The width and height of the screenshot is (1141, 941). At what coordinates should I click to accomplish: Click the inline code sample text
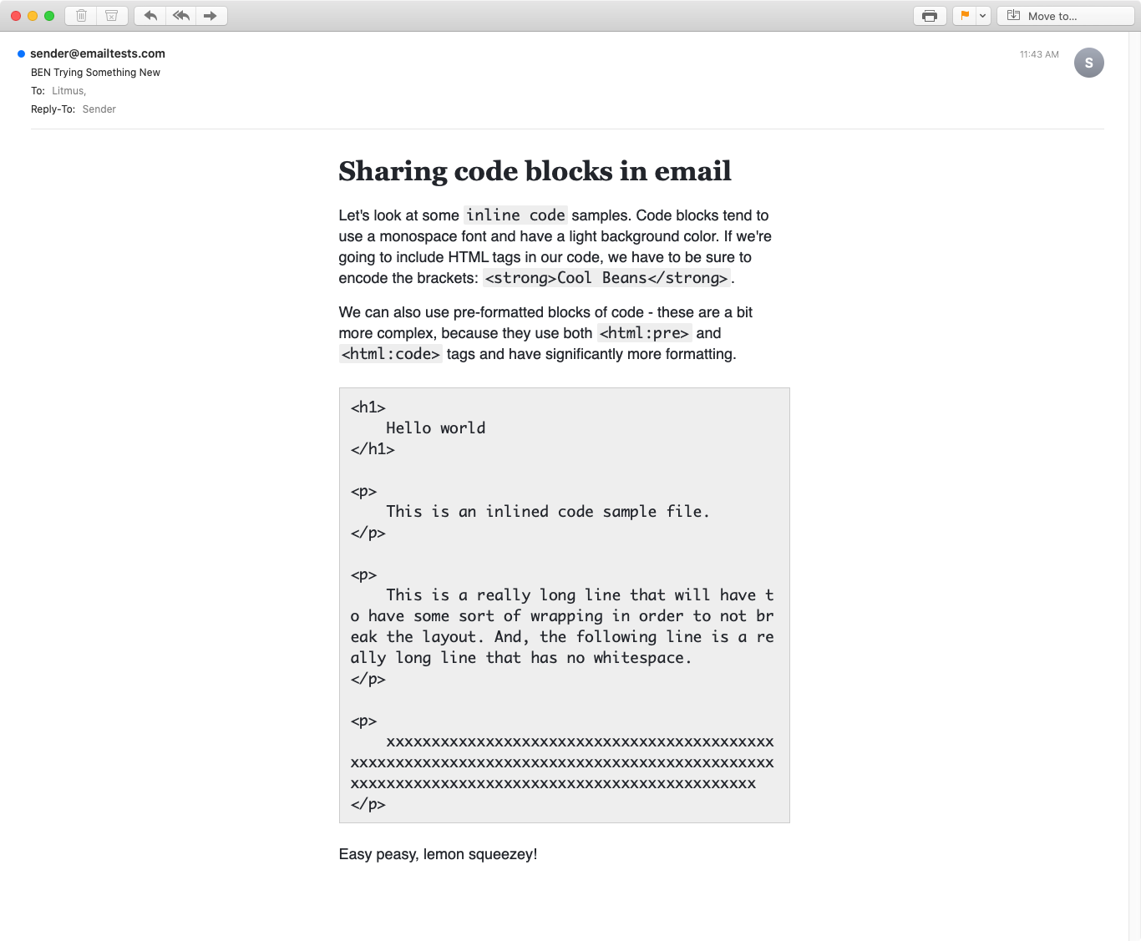tap(515, 215)
